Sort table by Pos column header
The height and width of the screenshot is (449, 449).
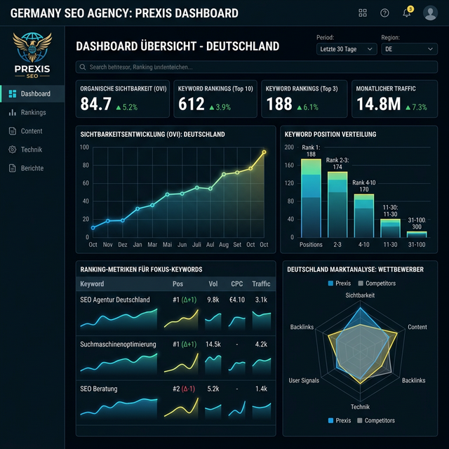tap(177, 283)
